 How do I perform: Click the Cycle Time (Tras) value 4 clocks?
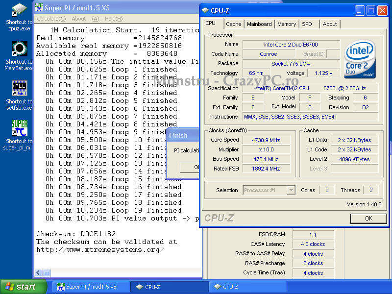313,273
